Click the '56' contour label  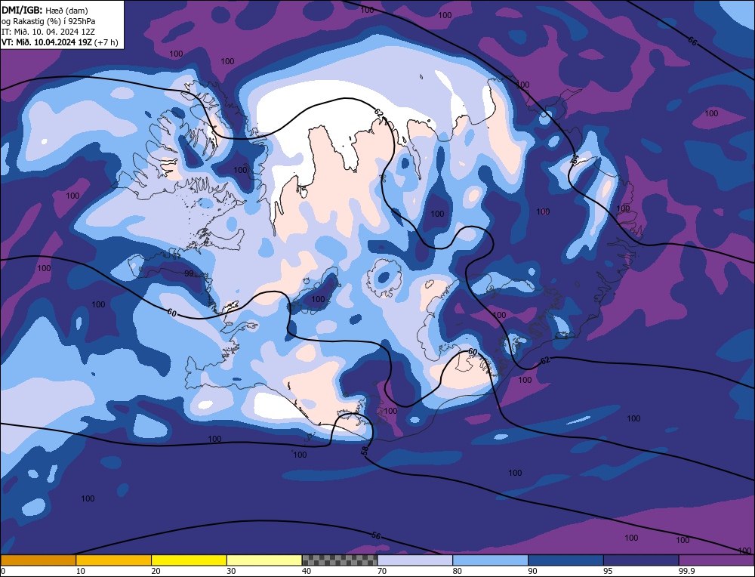click(377, 535)
